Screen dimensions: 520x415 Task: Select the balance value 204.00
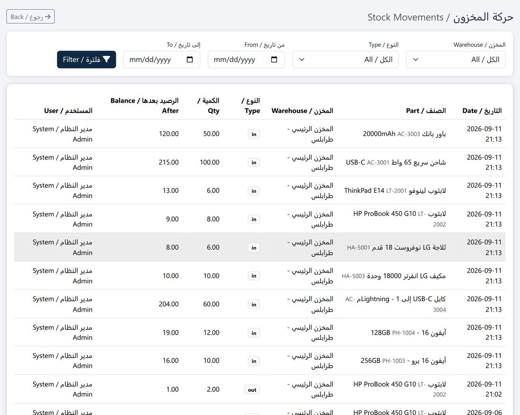click(x=168, y=304)
